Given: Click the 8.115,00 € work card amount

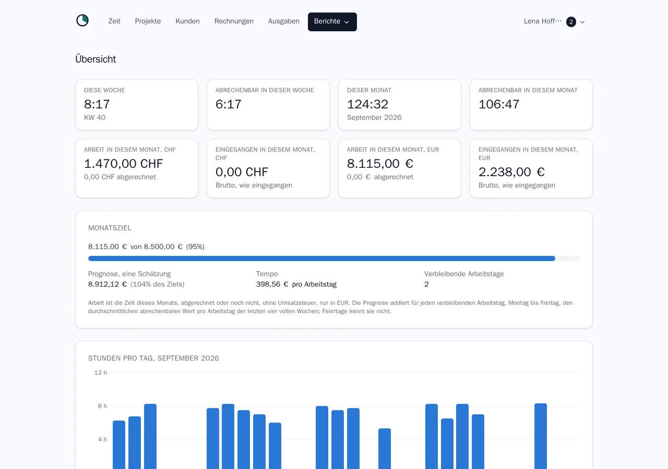Looking at the screenshot, I should (x=380, y=164).
